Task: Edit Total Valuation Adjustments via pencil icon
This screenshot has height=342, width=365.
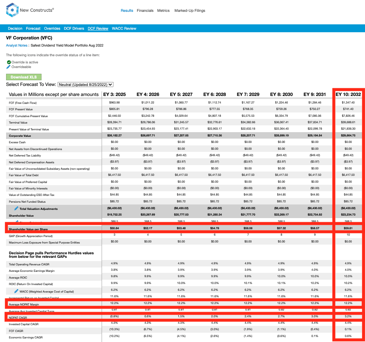Action: point(16,208)
